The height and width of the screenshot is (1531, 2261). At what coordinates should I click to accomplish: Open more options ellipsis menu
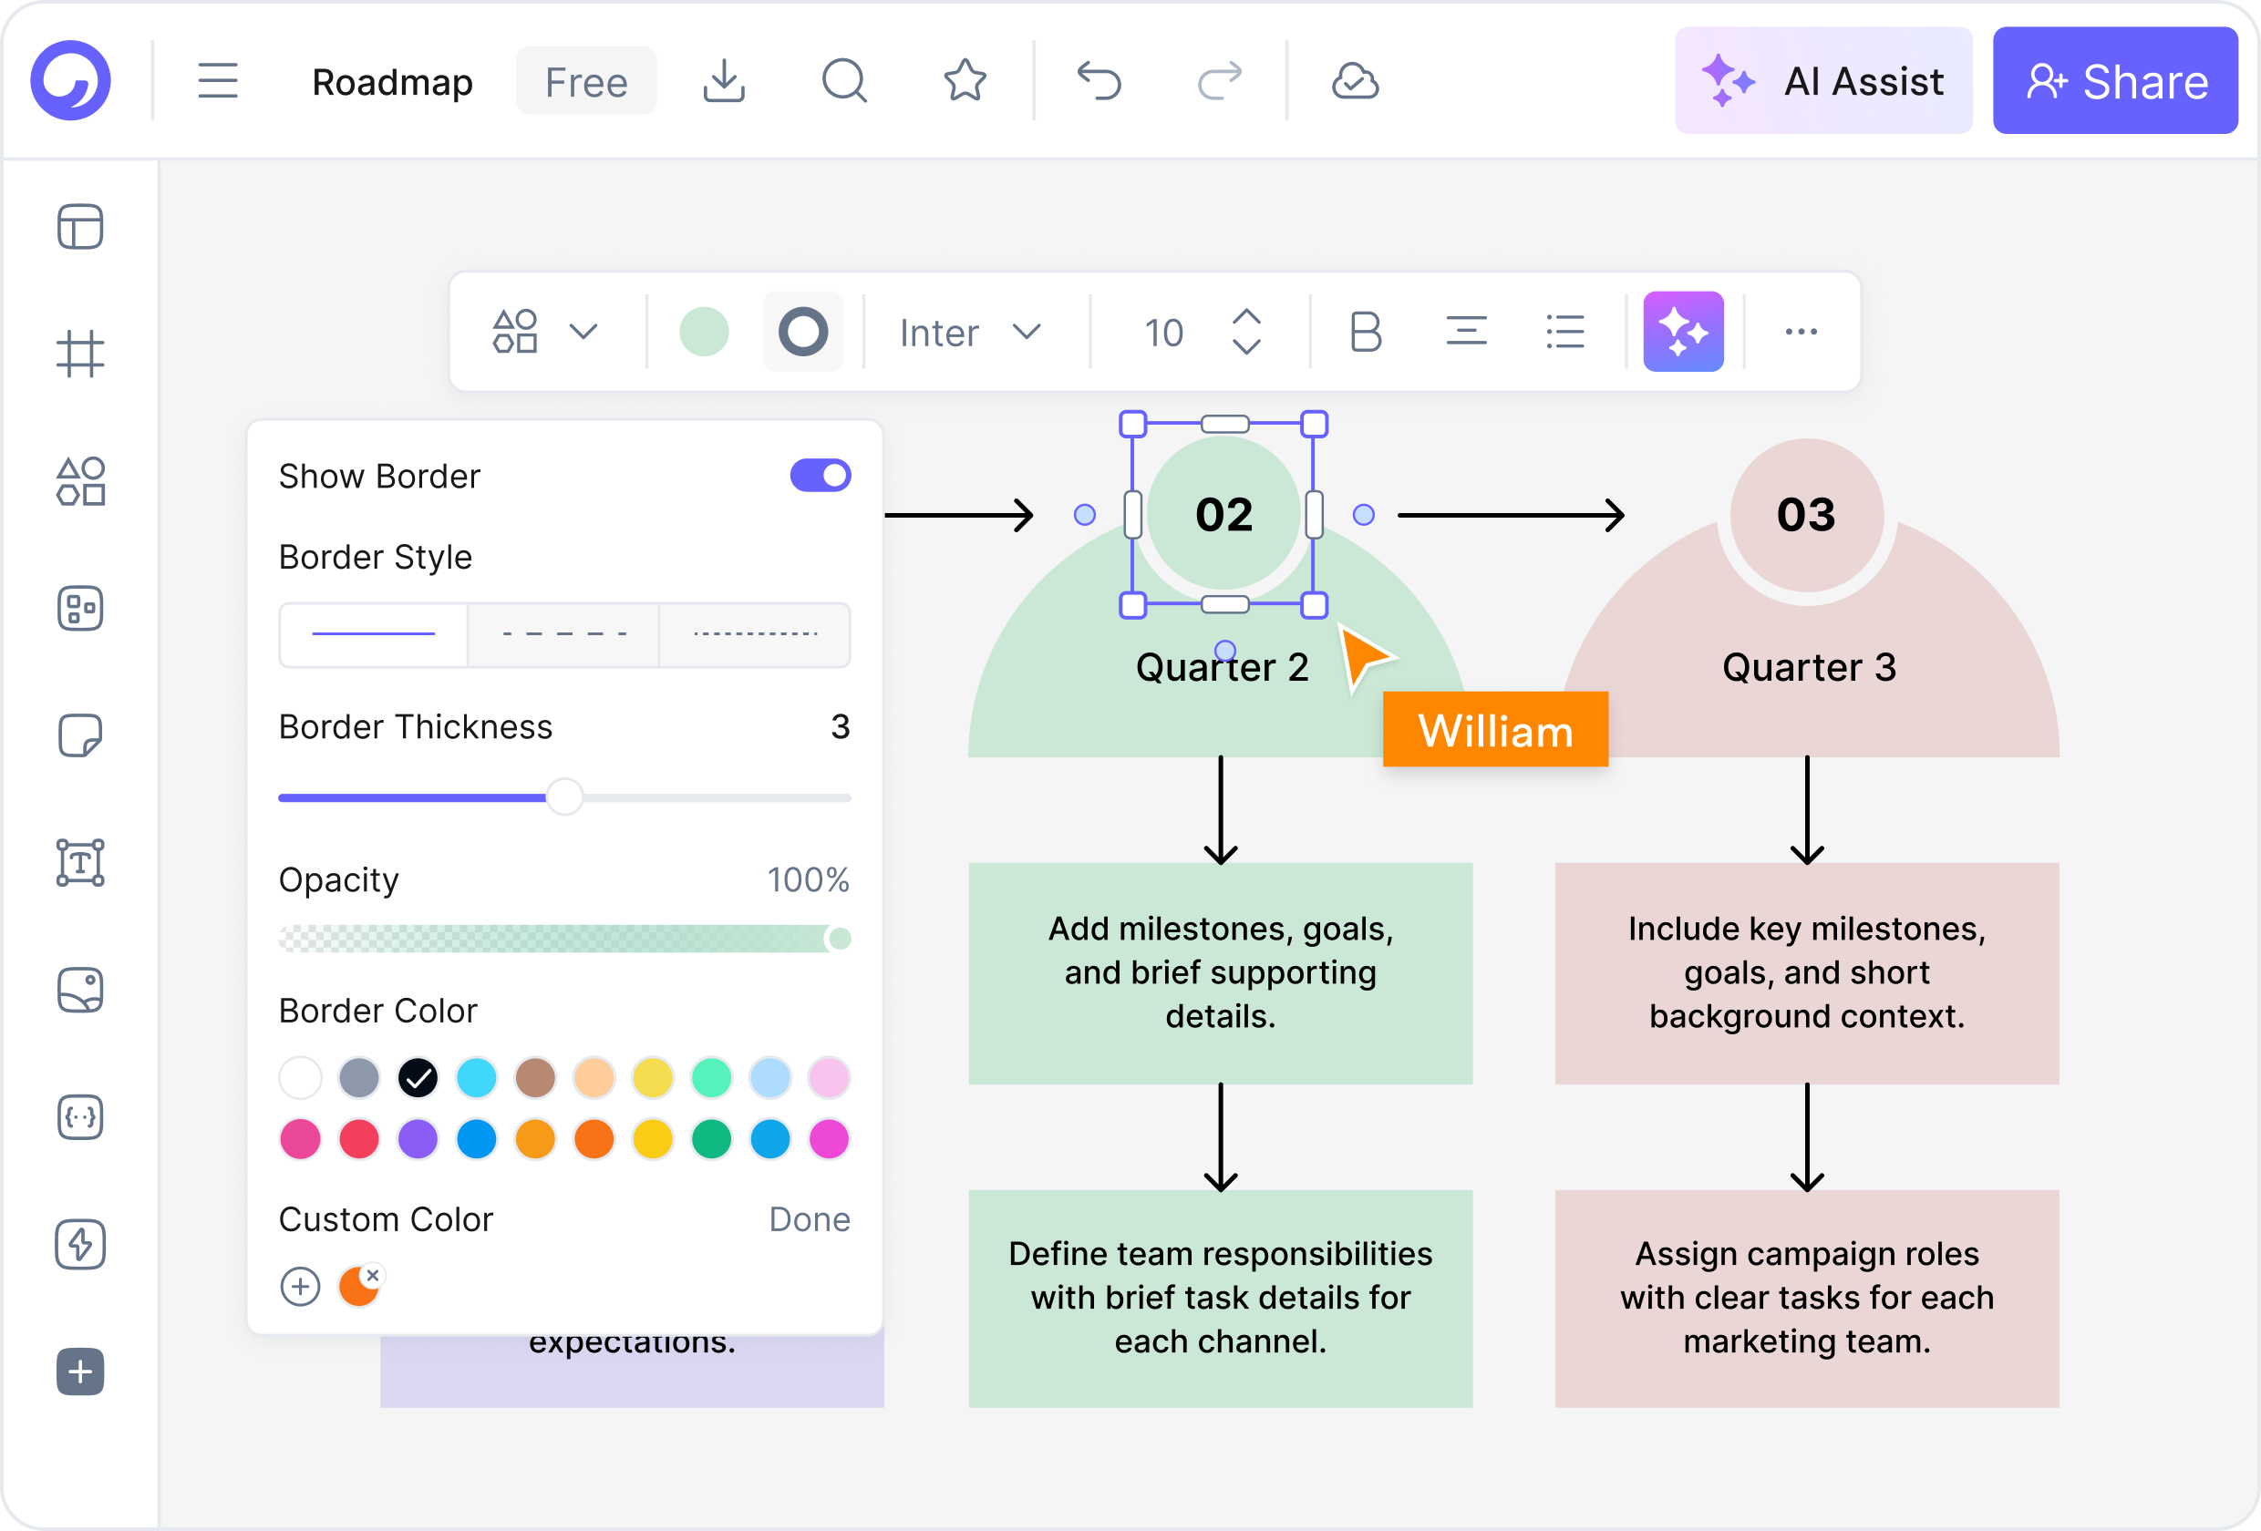coord(1801,332)
